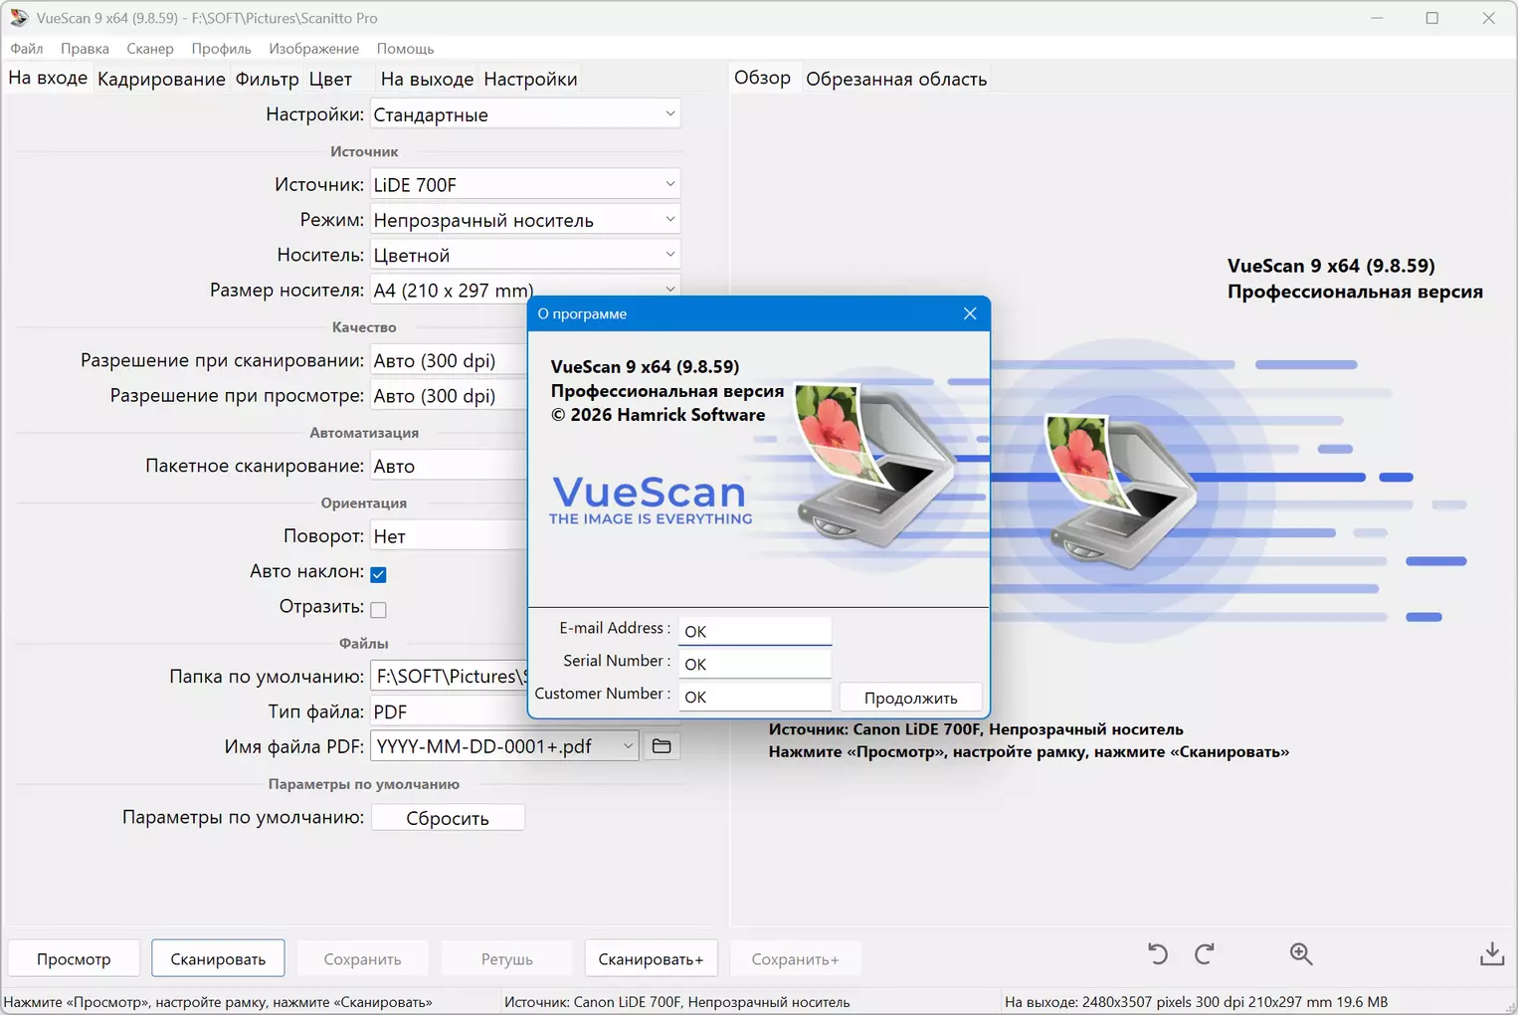Open the «Поворот» Нет dropdown
The image size is (1518, 1015).
pos(449,536)
